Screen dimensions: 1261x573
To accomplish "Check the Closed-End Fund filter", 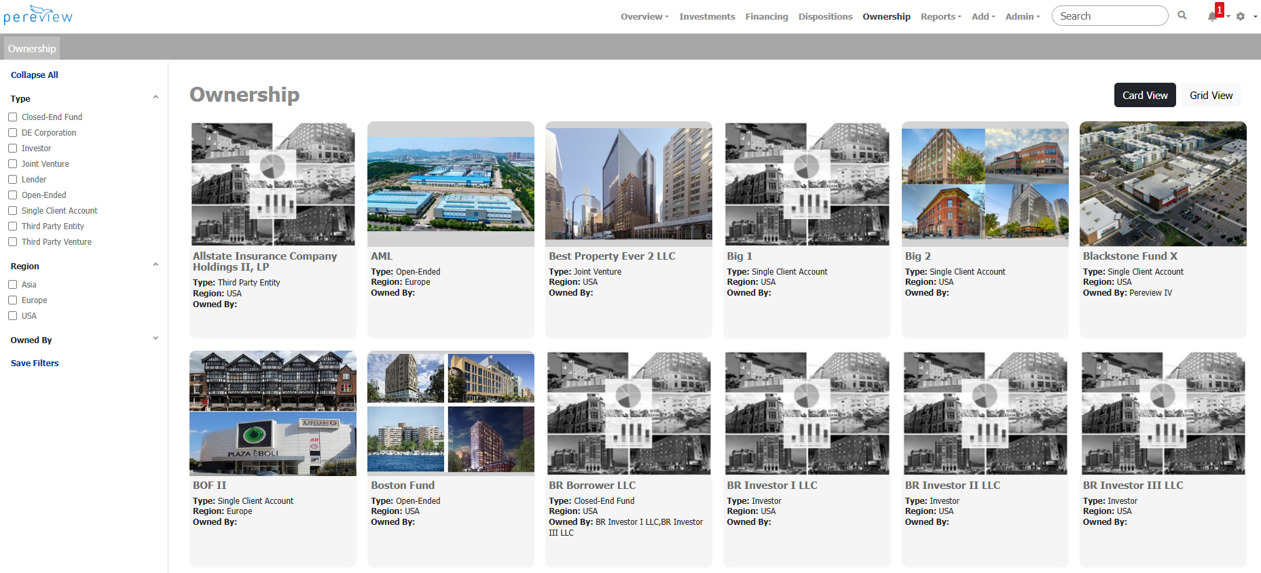I will [13, 117].
